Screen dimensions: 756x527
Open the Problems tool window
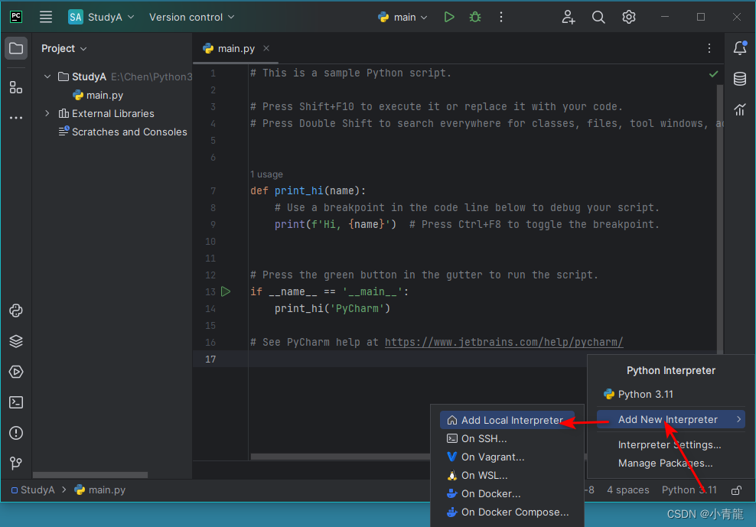coord(16,433)
